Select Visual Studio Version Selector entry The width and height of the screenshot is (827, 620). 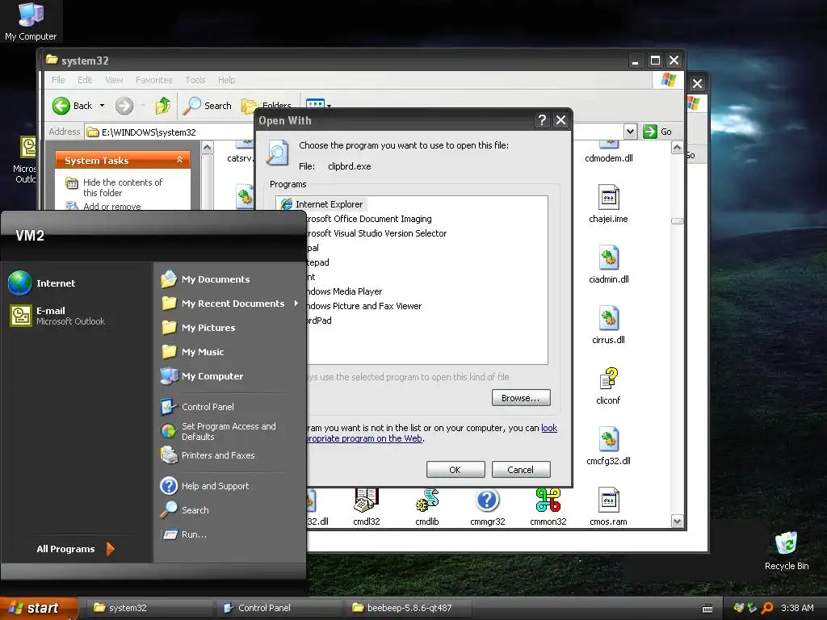pyautogui.click(x=376, y=233)
